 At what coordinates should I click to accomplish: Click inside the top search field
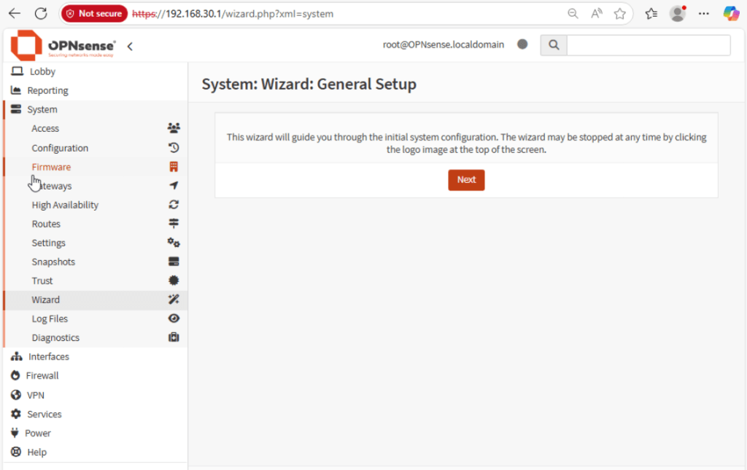(648, 45)
